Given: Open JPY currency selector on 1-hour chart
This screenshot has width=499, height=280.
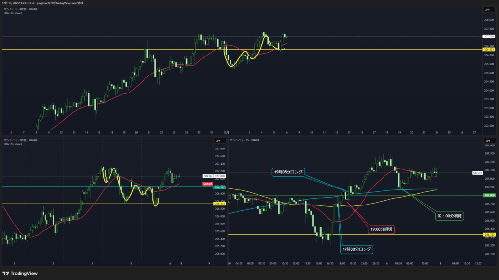Looking at the screenshot, I should pos(219,141).
